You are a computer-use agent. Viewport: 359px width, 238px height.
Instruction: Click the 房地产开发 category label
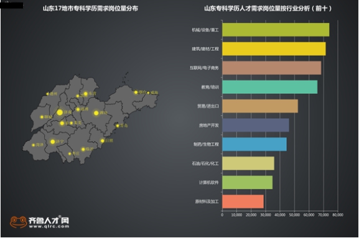coord(208,126)
